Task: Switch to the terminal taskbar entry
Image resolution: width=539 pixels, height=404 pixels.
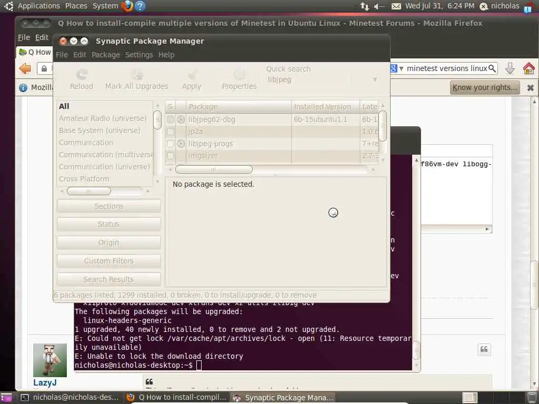Action: pyautogui.click(x=70, y=398)
